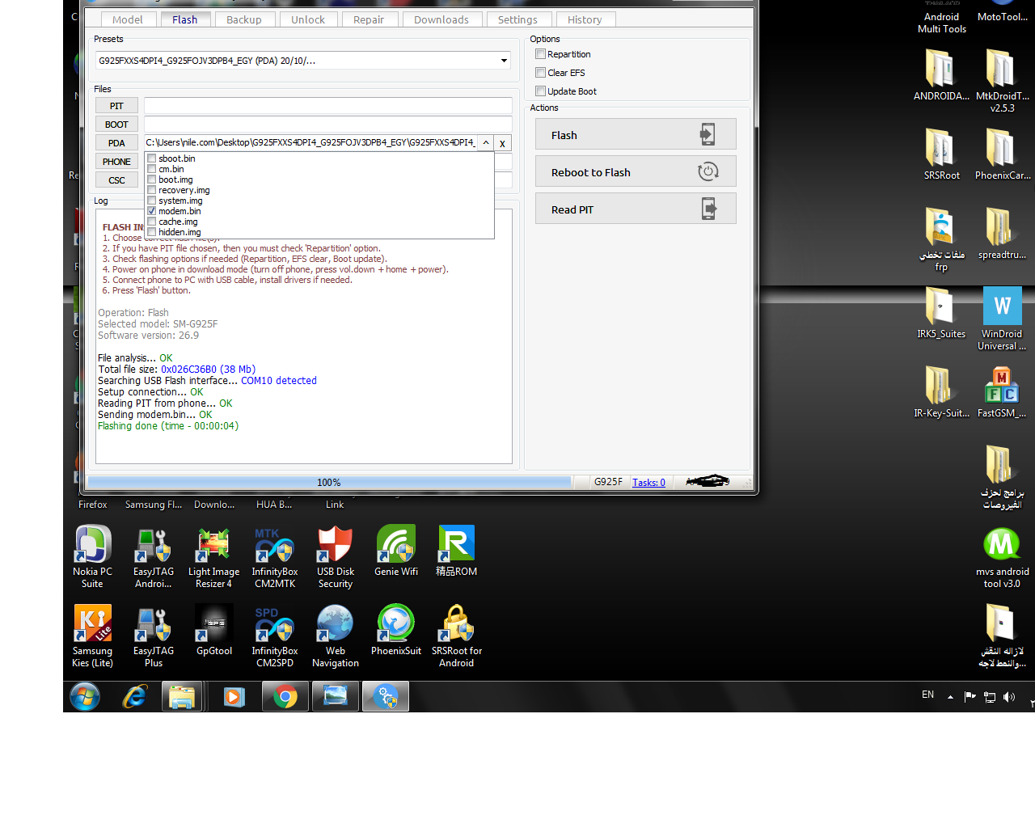This screenshot has width=1035, height=828.
Task: Launch InfinityBox CM2MTK shortcut
Action: click(275, 556)
